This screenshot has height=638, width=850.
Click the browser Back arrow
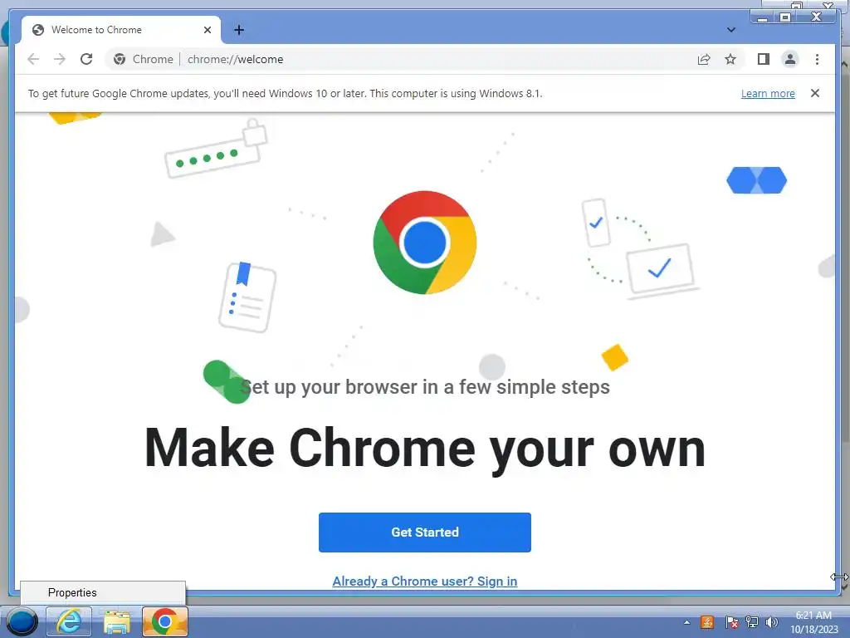tap(33, 59)
